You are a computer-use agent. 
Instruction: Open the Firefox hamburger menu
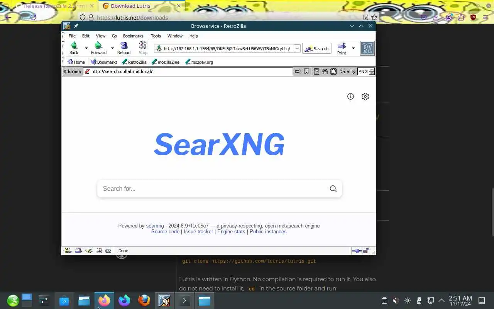click(x=485, y=17)
